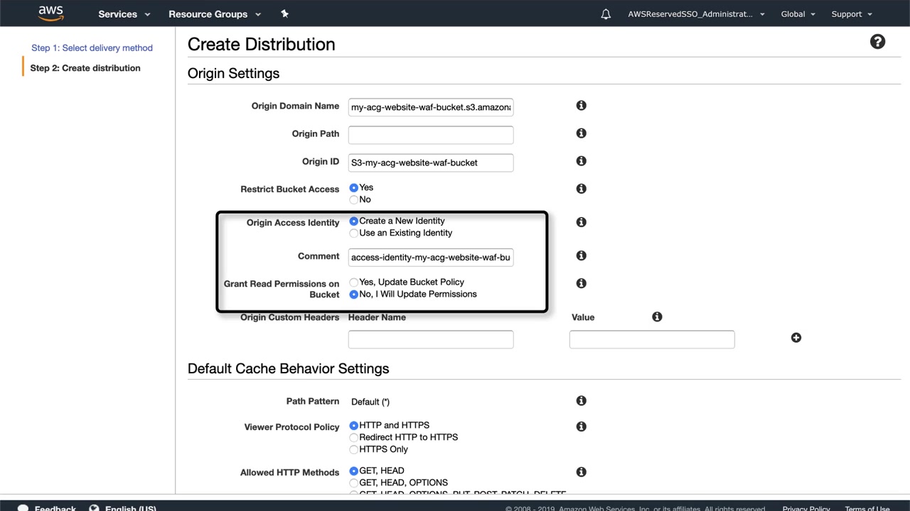Open the Resource Groups dropdown
This screenshot has width=910, height=511.
point(214,14)
